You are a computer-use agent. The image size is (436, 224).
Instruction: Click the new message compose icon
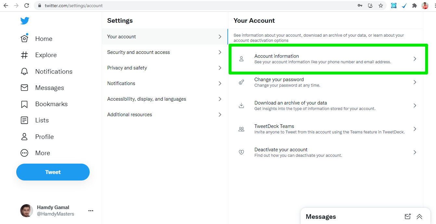click(x=408, y=217)
